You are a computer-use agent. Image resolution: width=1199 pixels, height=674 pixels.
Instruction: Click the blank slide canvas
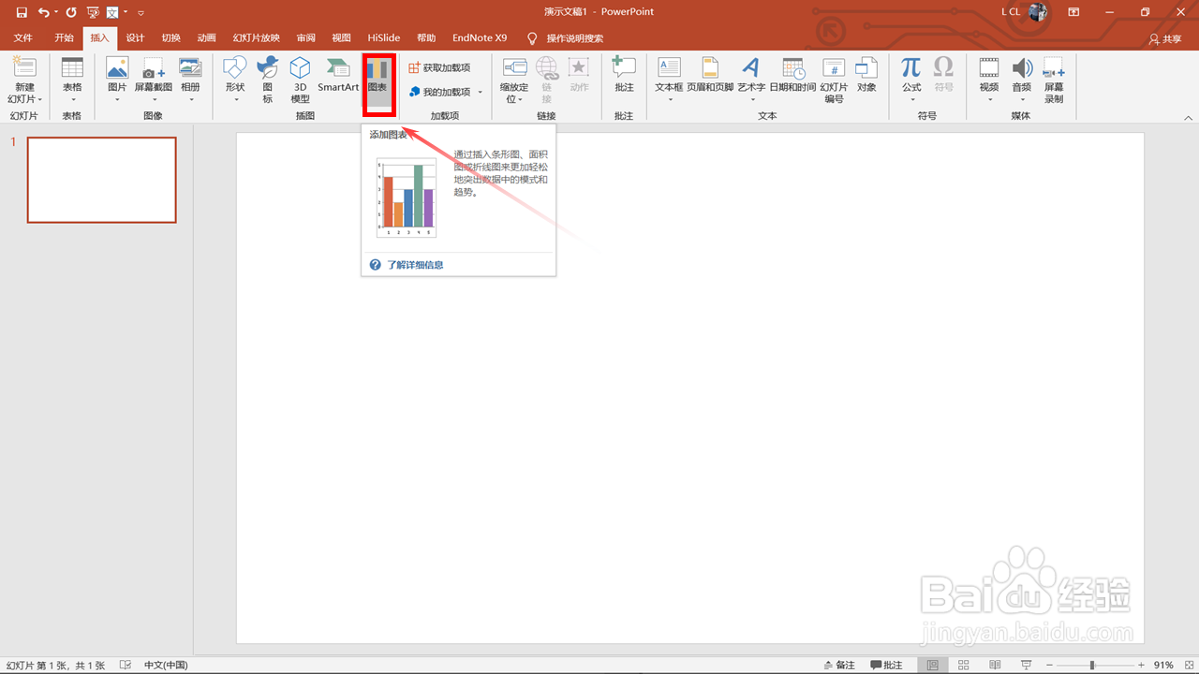(689, 388)
